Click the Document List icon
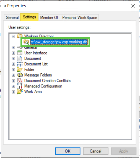Image resolution: width=140 pixels, height=158 pixels. (x=20, y=64)
